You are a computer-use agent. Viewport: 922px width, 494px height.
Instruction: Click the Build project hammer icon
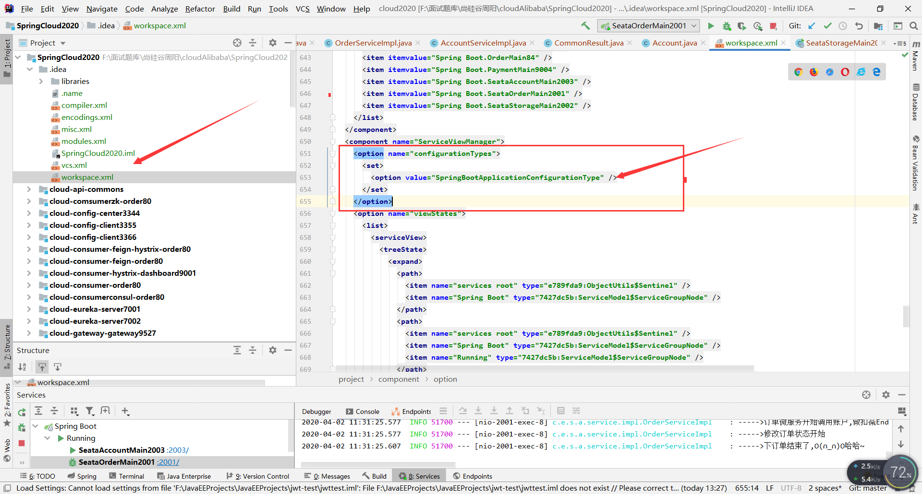click(x=585, y=26)
